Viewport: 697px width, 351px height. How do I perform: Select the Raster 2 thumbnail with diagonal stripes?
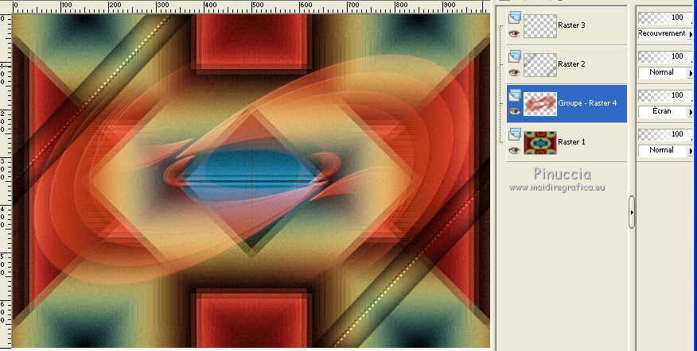(x=540, y=65)
